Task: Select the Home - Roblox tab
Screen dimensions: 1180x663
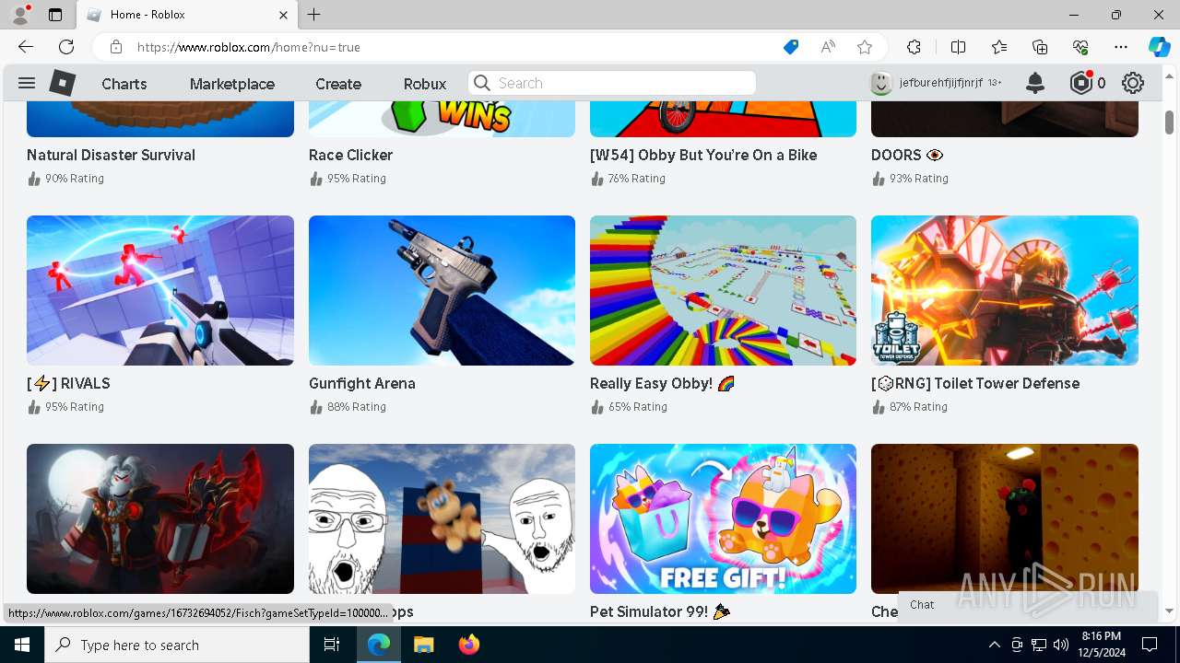Action: (x=187, y=15)
